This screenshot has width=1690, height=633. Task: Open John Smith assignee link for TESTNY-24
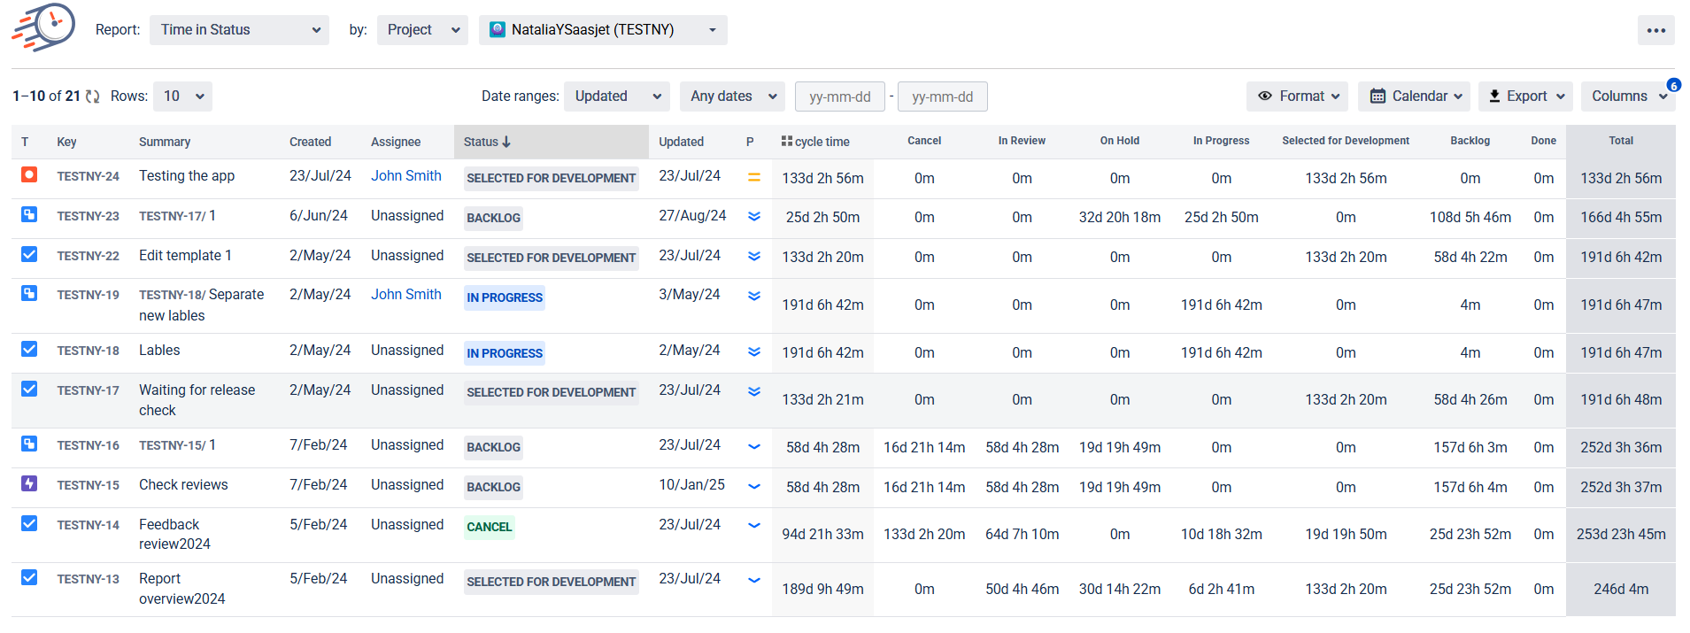[405, 175]
